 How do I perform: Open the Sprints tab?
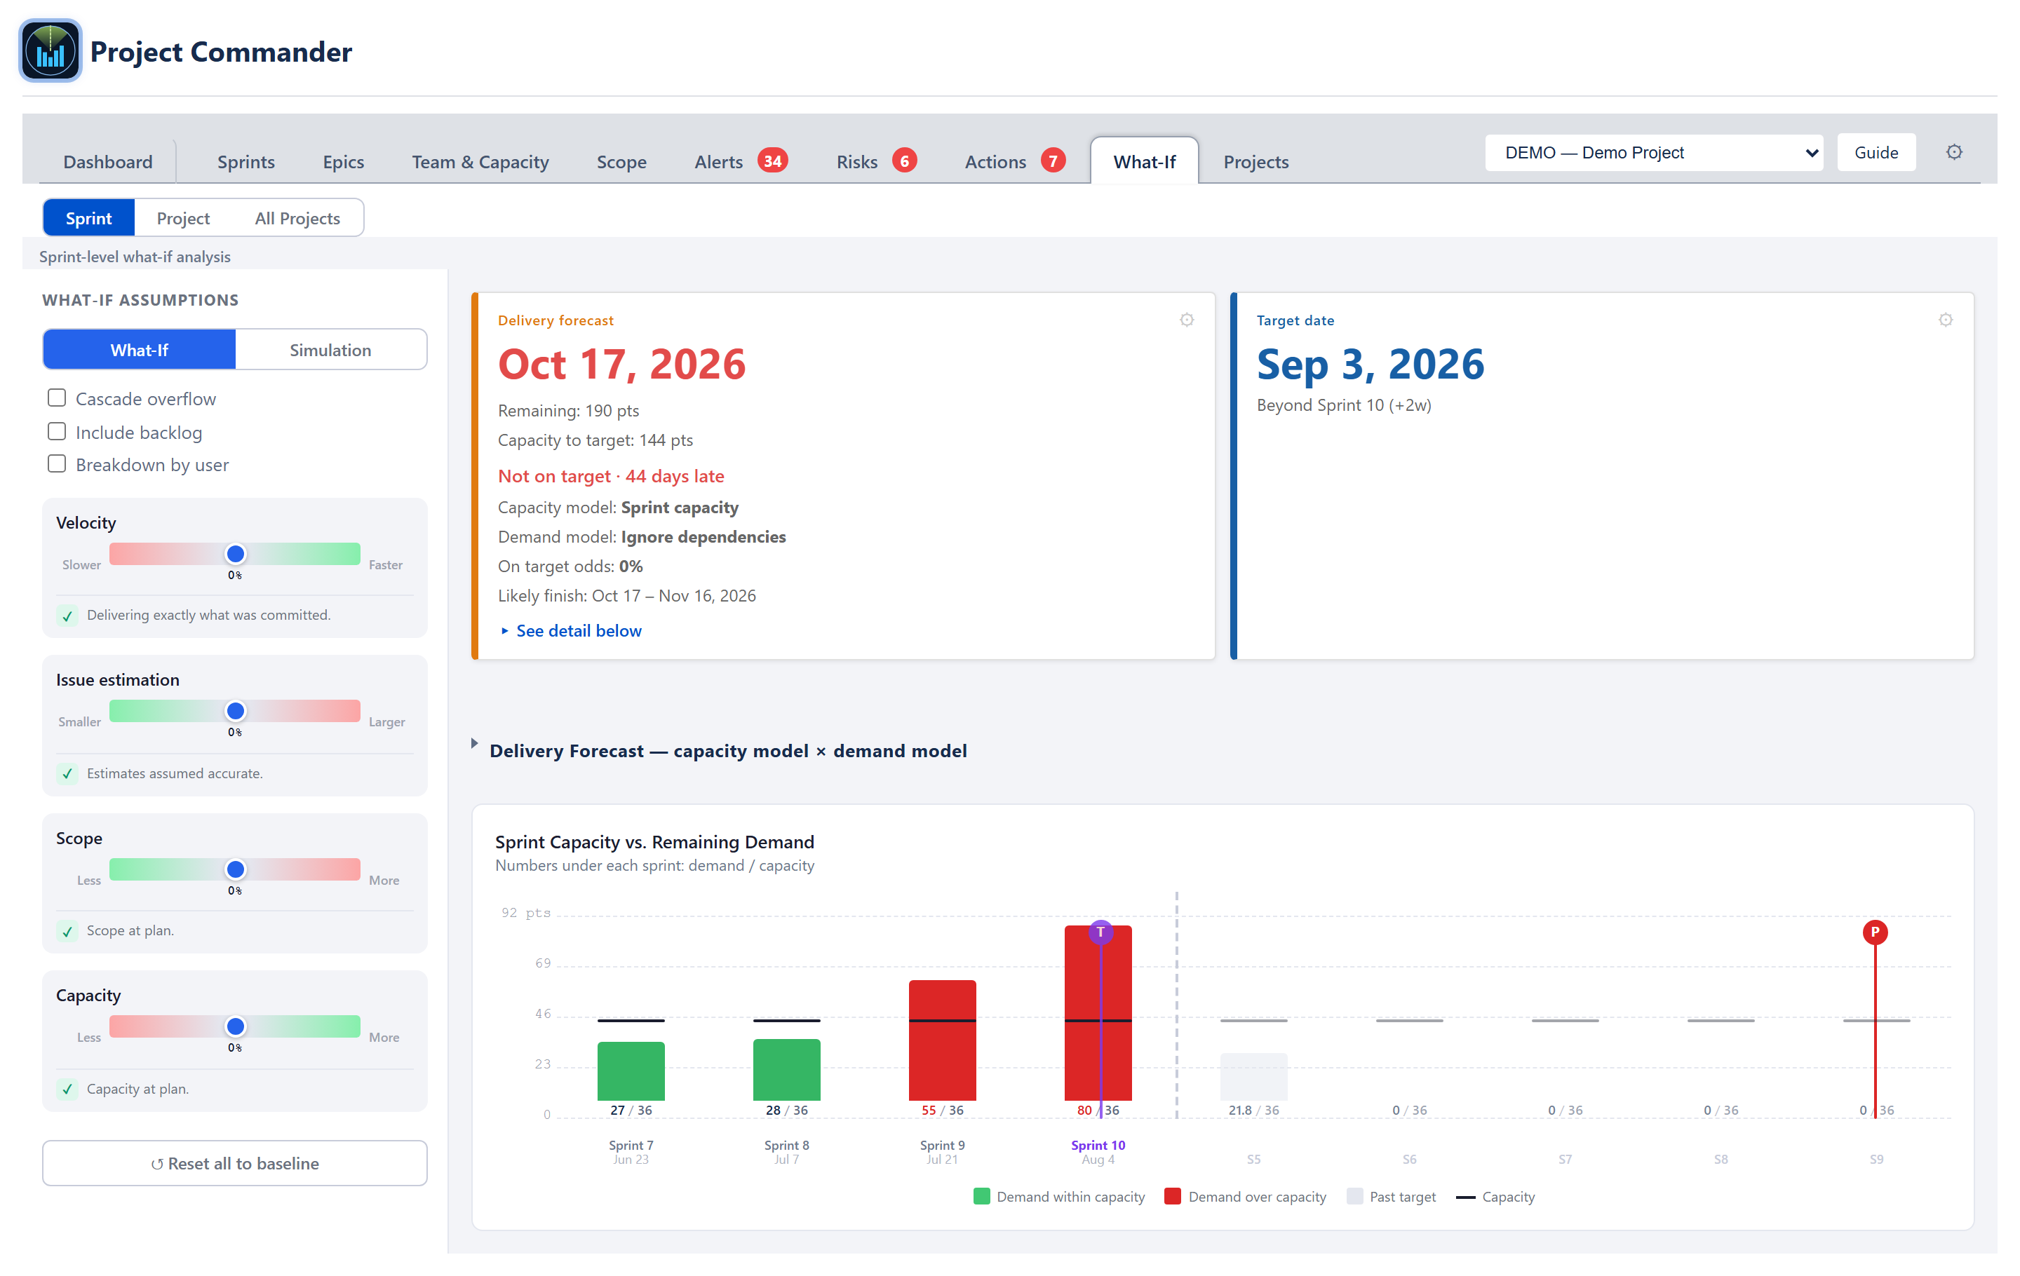pyautogui.click(x=245, y=161)
